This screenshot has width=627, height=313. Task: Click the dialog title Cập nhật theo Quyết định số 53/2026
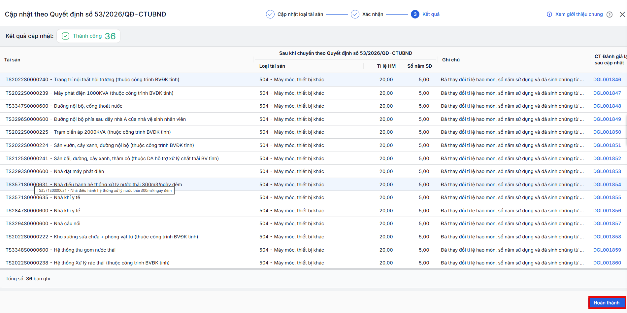click(85, 14)
